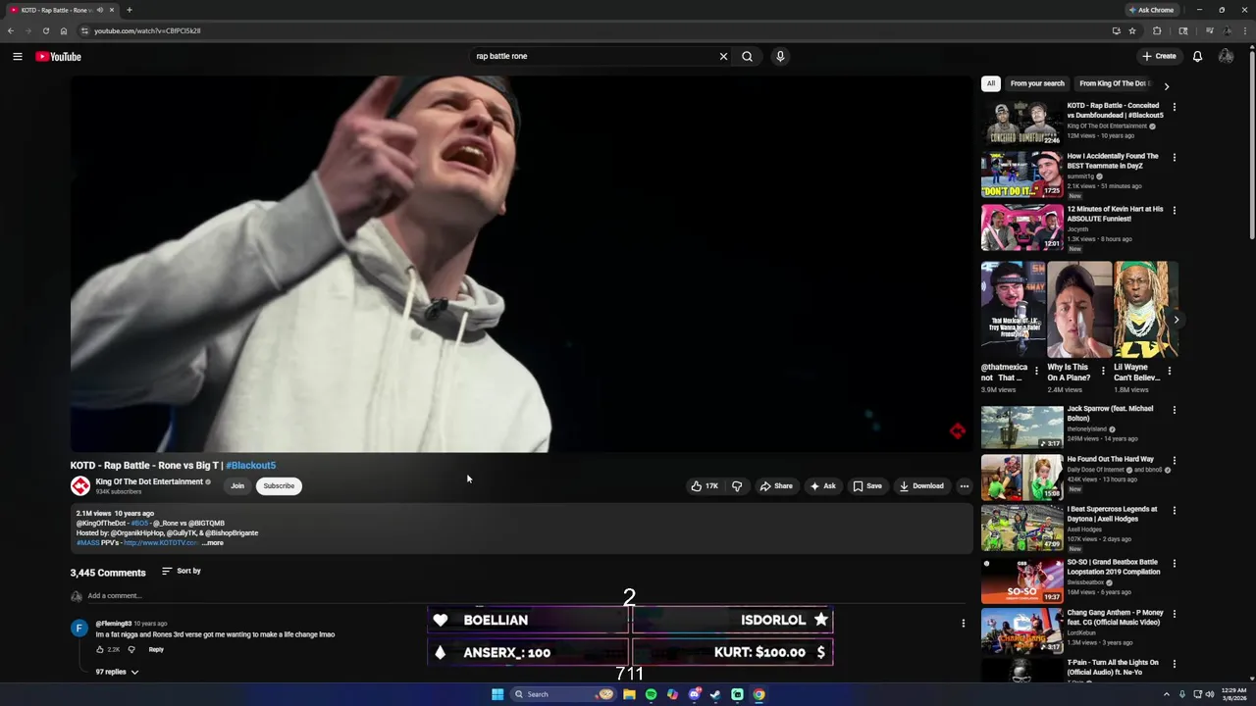Mute tab using speaker icon on tab

point(100,10)
